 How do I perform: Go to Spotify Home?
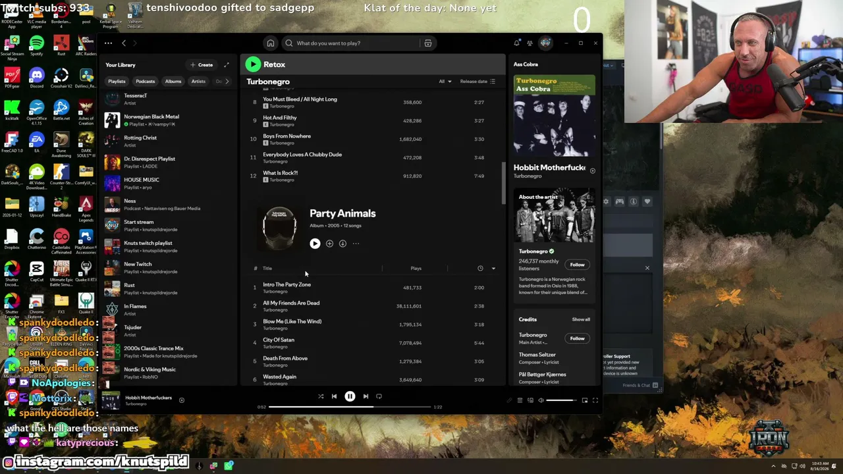270,43
